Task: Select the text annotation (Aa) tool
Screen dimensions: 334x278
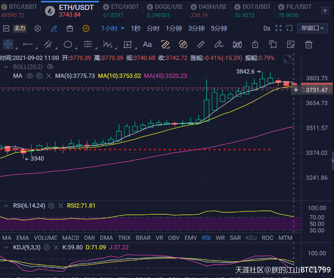Action: click(x=147, y=45)
